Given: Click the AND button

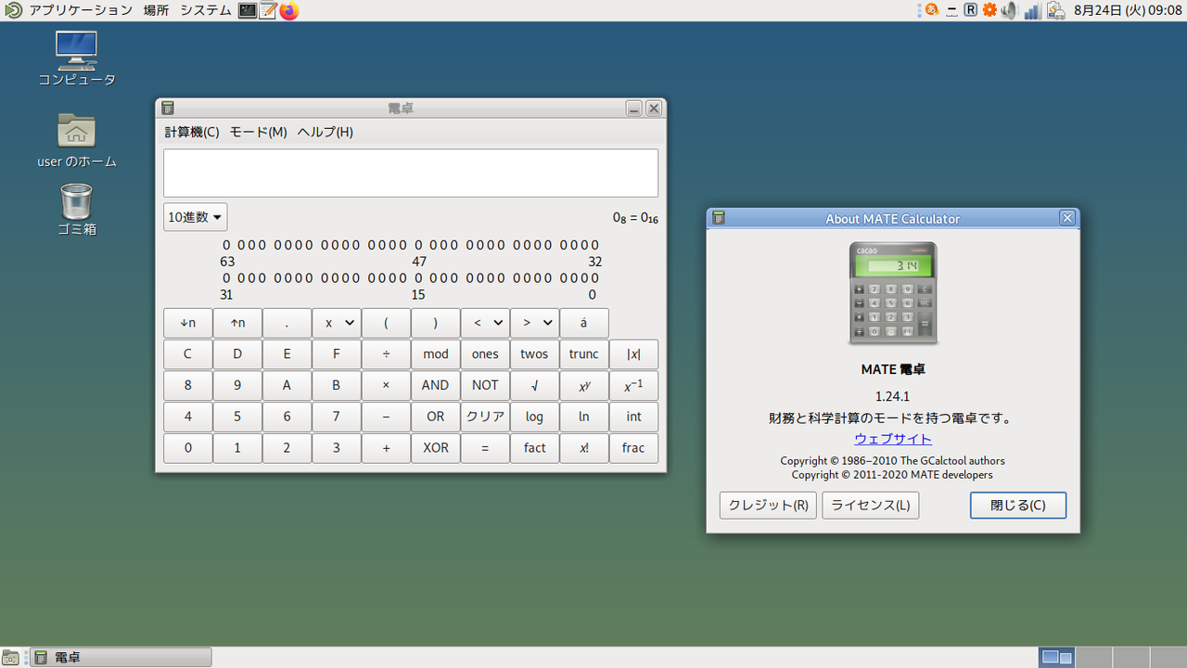Looking at the screenshot, I should coord(436,385).
